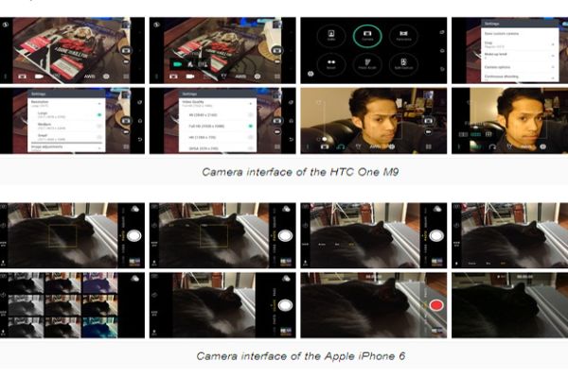Select the Full HD video quality radio button

coord(250,127)
